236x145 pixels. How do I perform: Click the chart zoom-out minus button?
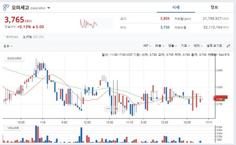tap(108, 109)
